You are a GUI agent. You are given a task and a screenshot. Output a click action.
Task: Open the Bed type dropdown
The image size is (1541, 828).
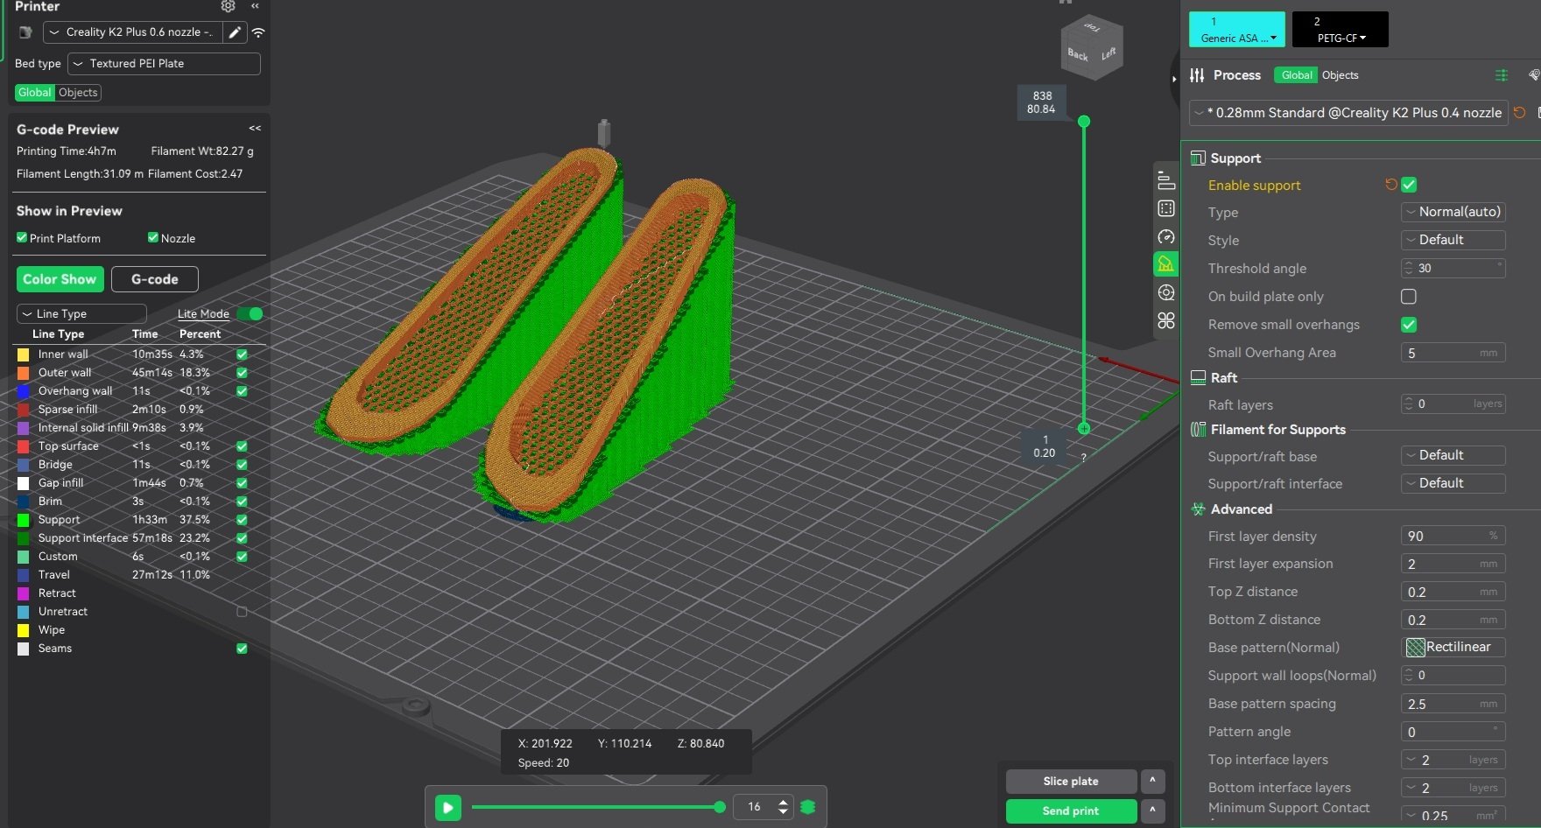coord(164,64)
